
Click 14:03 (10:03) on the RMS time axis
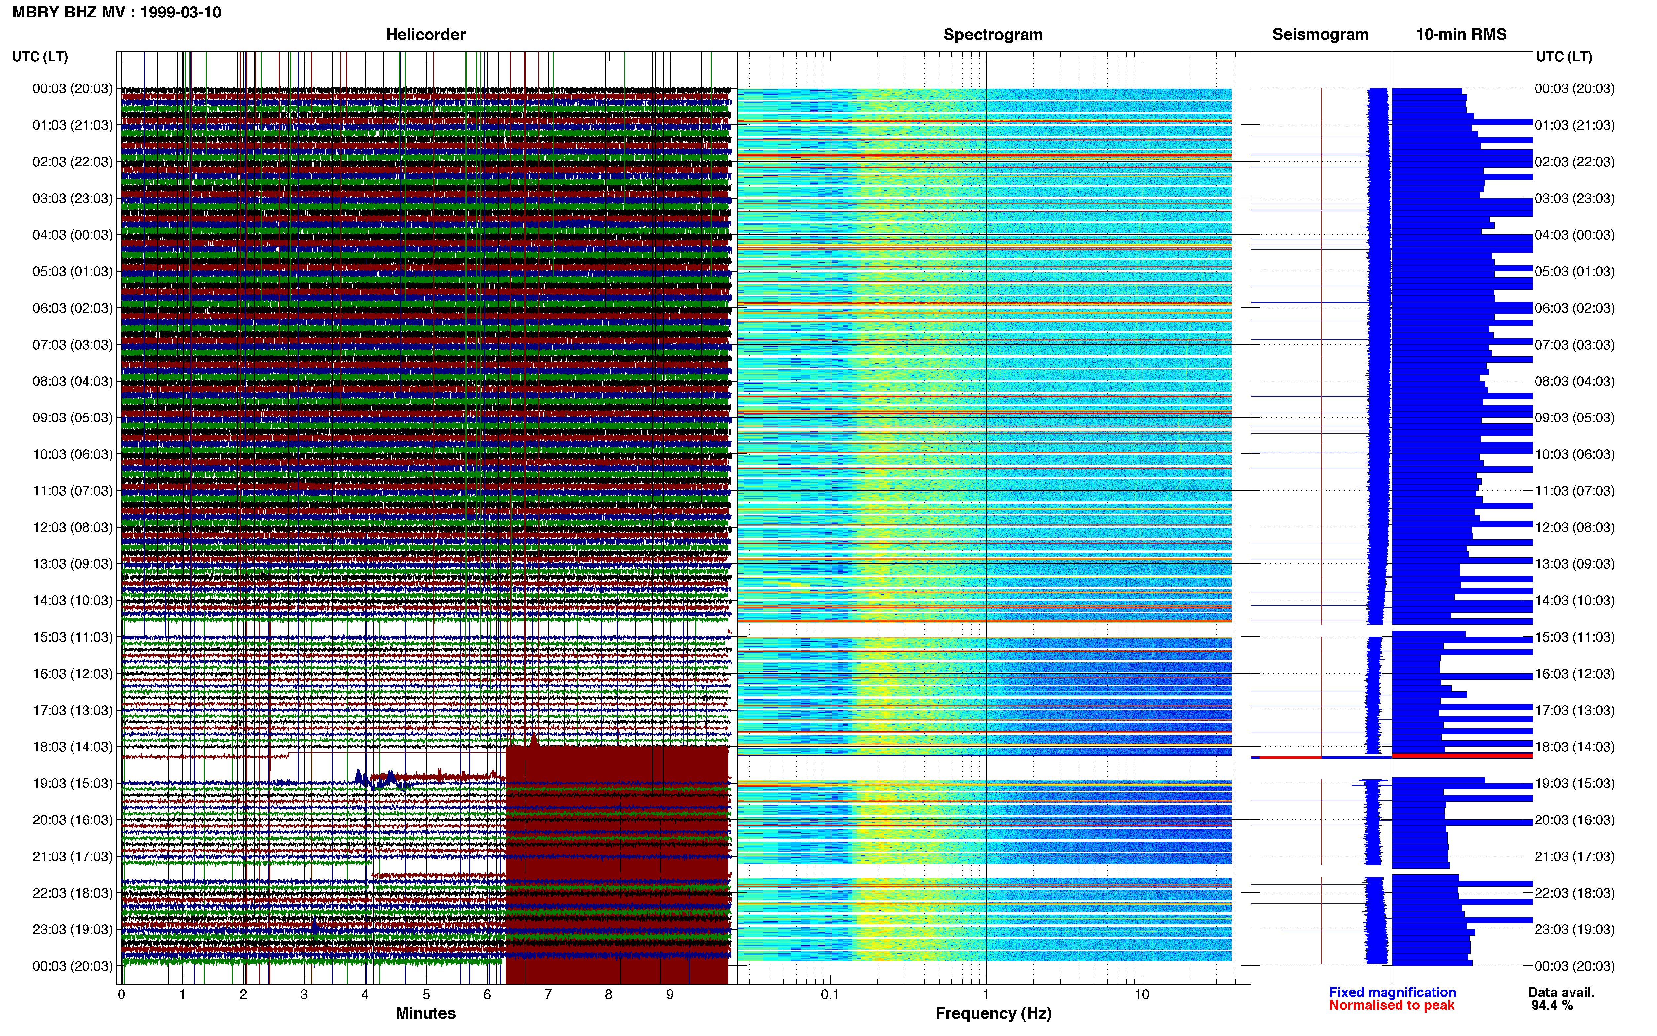[1575, 600]
